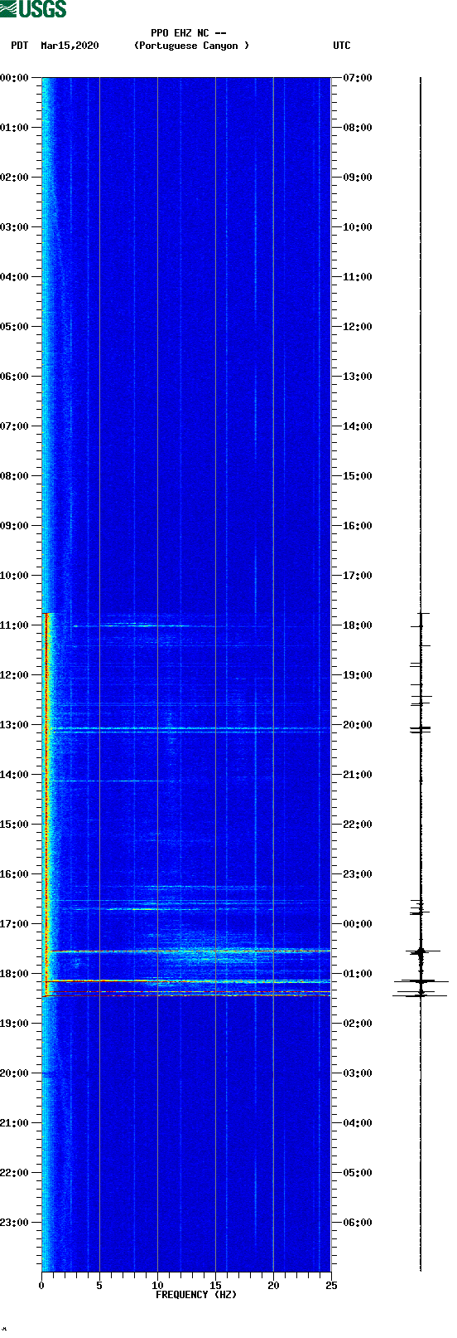Click the red broadband event line near 18:30 PDT
Image resolution: width=457 pixels, height=1338 pixels.
pos(186,995)
